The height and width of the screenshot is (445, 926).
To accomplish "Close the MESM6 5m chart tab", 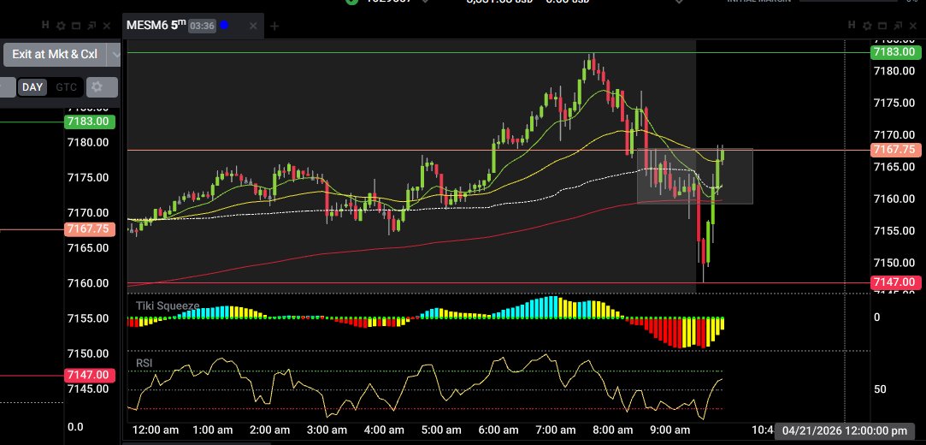I will pyautogui.click(x=253, y=26).
